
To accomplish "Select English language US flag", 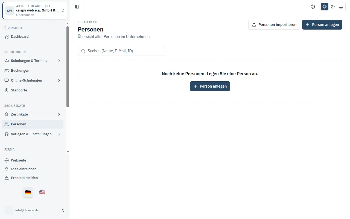I will 42,192.
